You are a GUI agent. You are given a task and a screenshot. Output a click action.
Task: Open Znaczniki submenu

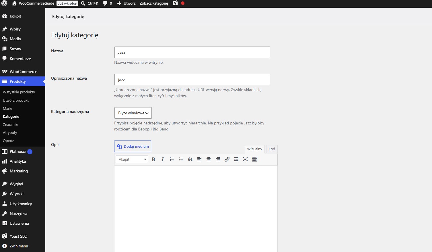coord(11,124)
